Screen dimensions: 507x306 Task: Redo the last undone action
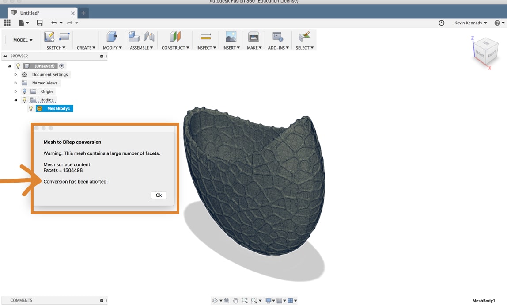click(x=69, y=23)
